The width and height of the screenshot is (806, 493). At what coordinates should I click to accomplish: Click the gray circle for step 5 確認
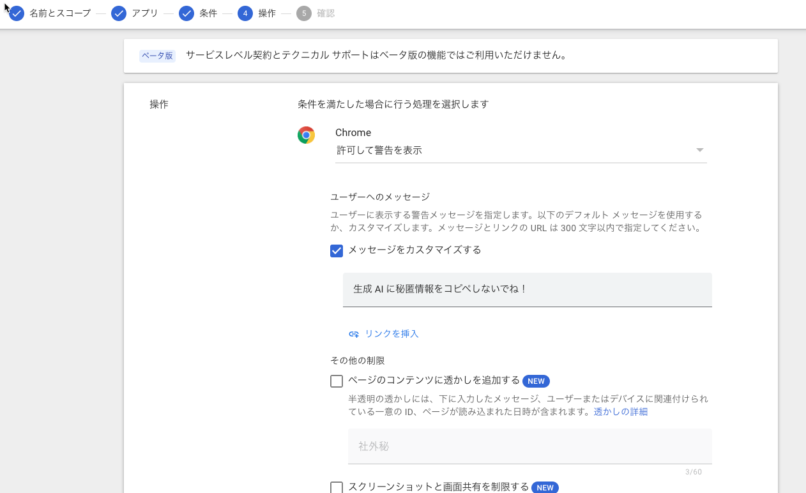305,13
